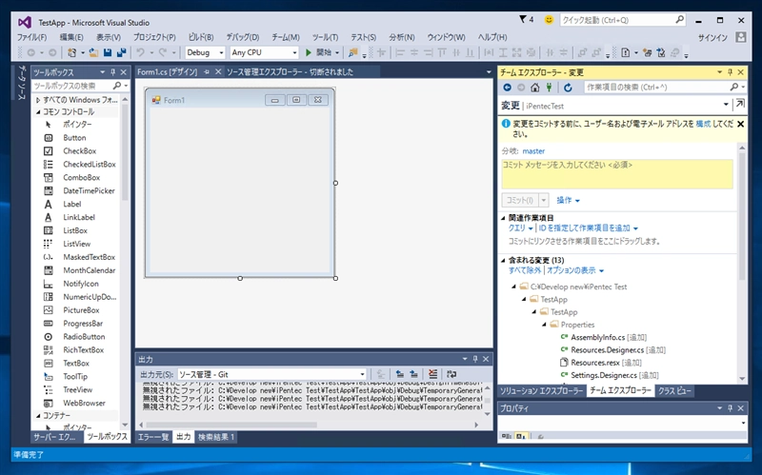Collapse the Common Controls toolbox group
This screenshot has width=762, height=475.
[38, 112]
